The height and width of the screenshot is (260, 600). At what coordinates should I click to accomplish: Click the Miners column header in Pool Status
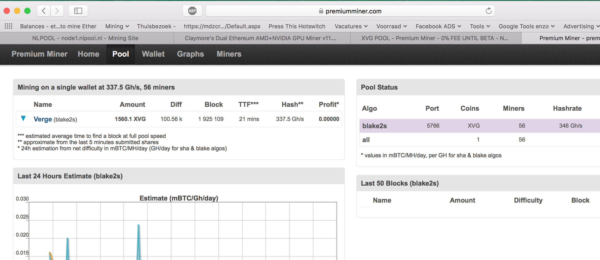[514, 108]
